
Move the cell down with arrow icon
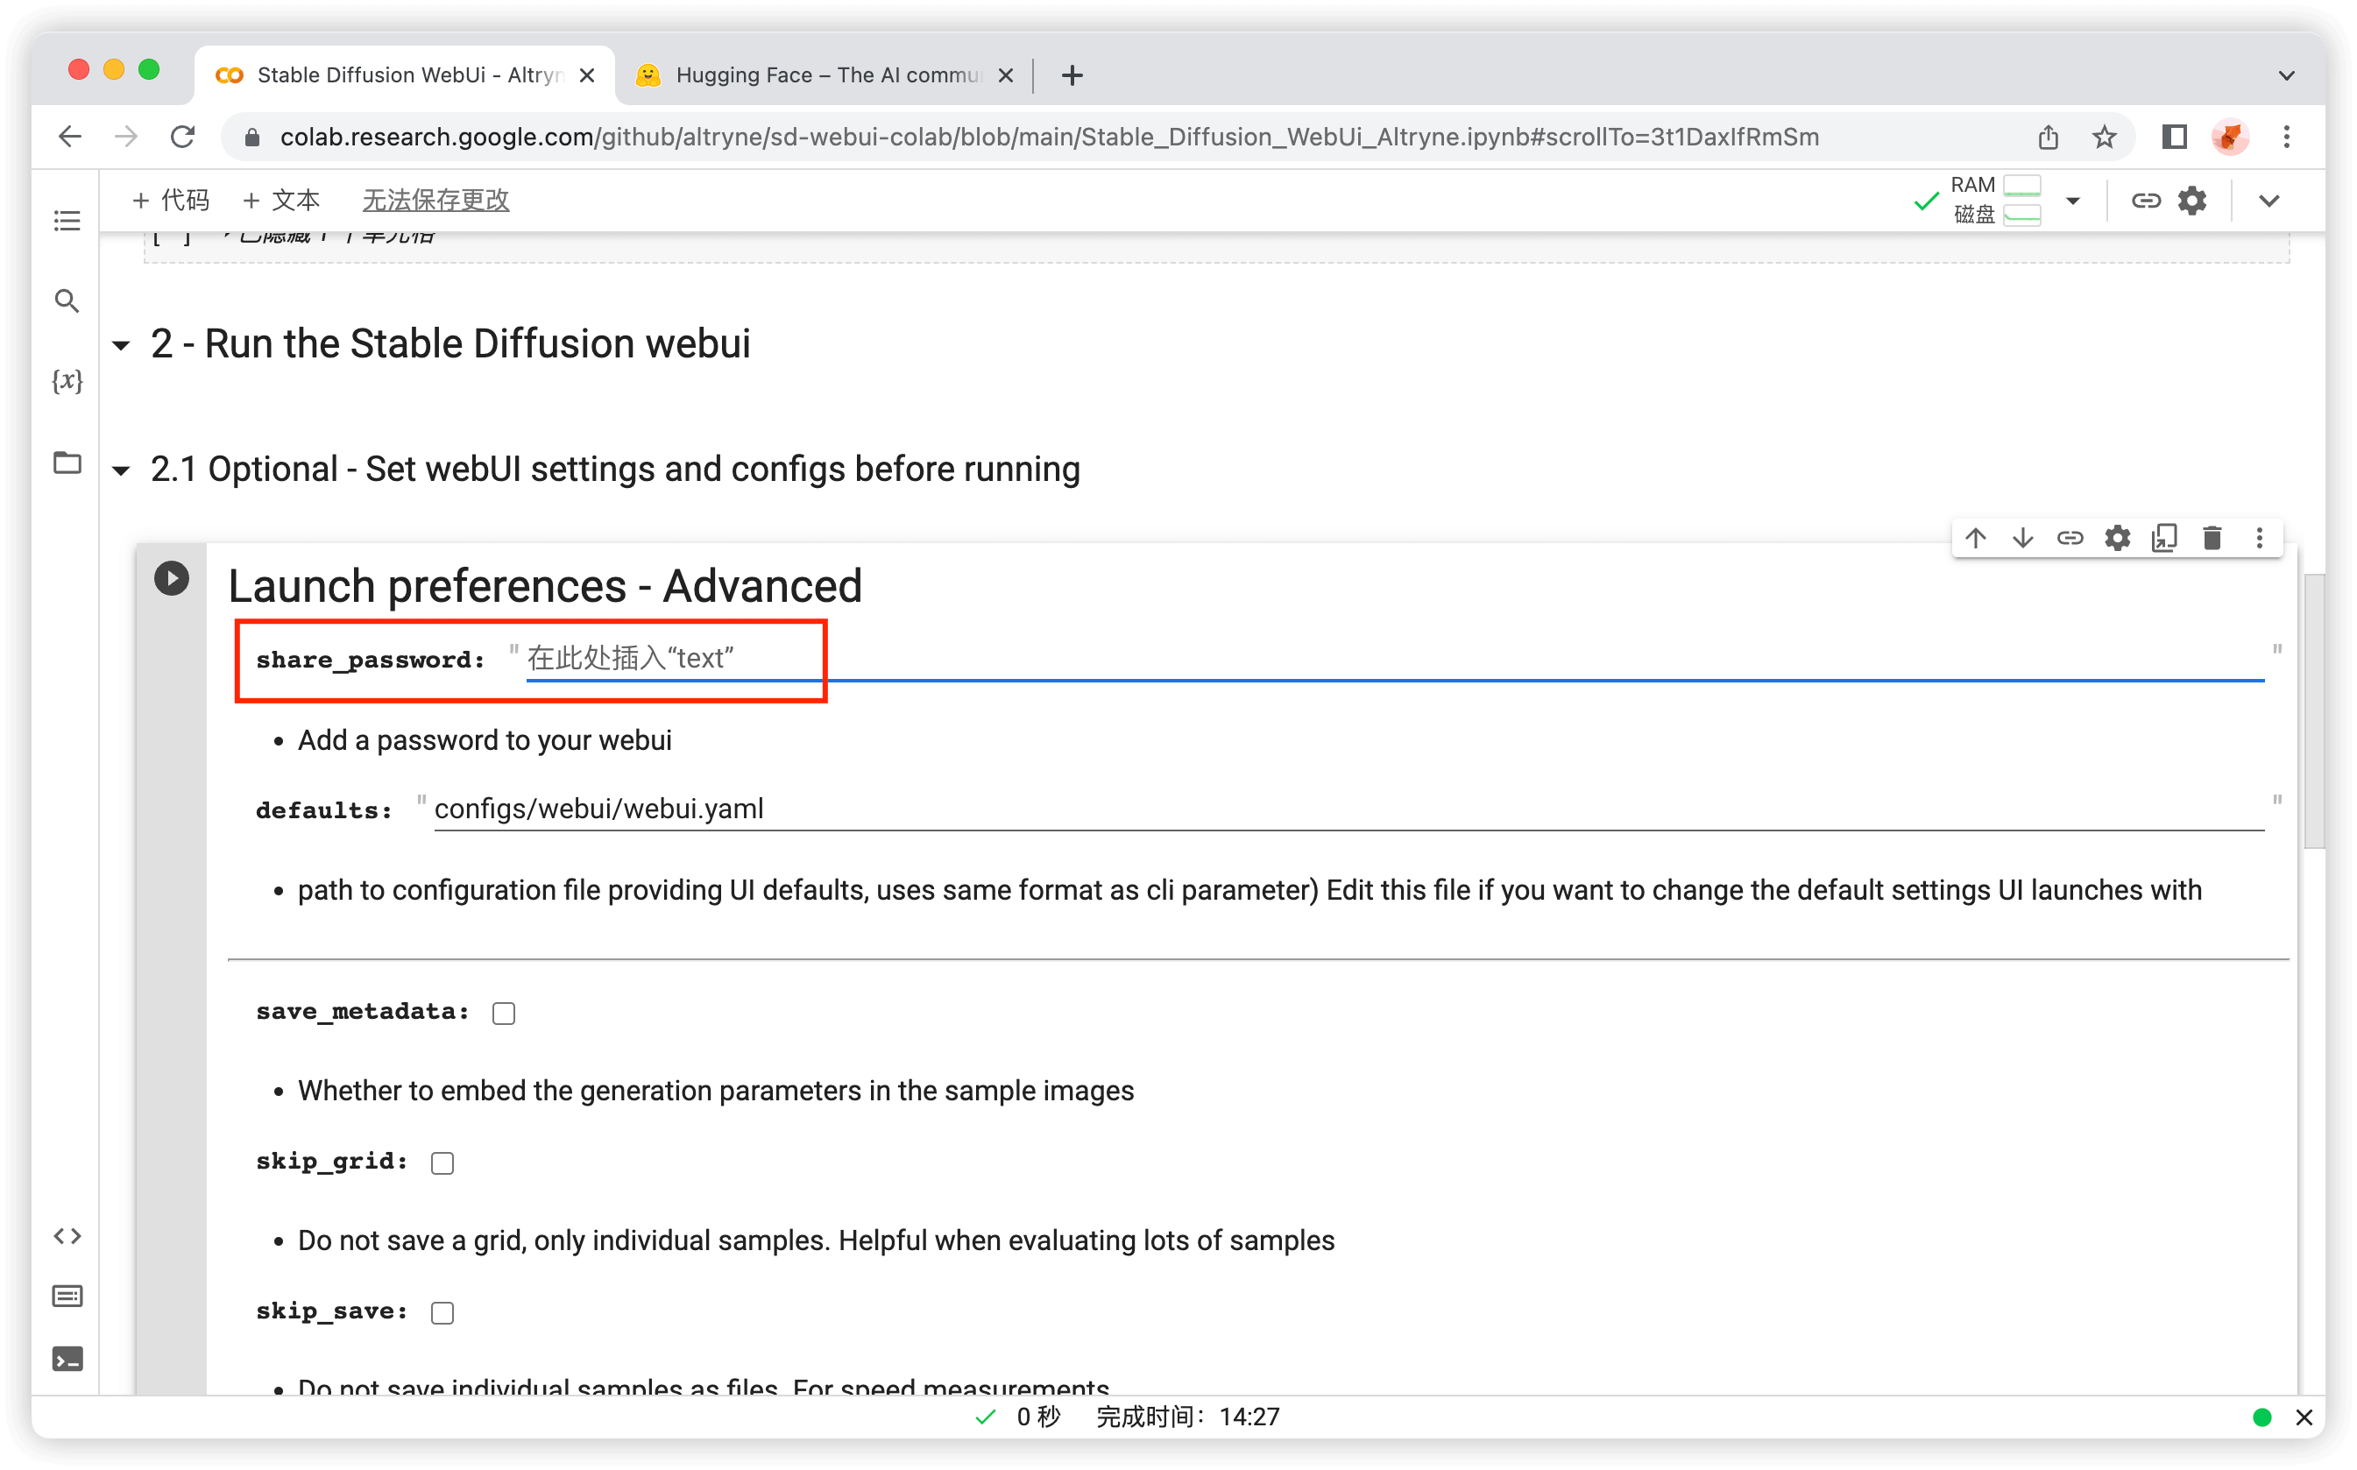click(2022, 538)
